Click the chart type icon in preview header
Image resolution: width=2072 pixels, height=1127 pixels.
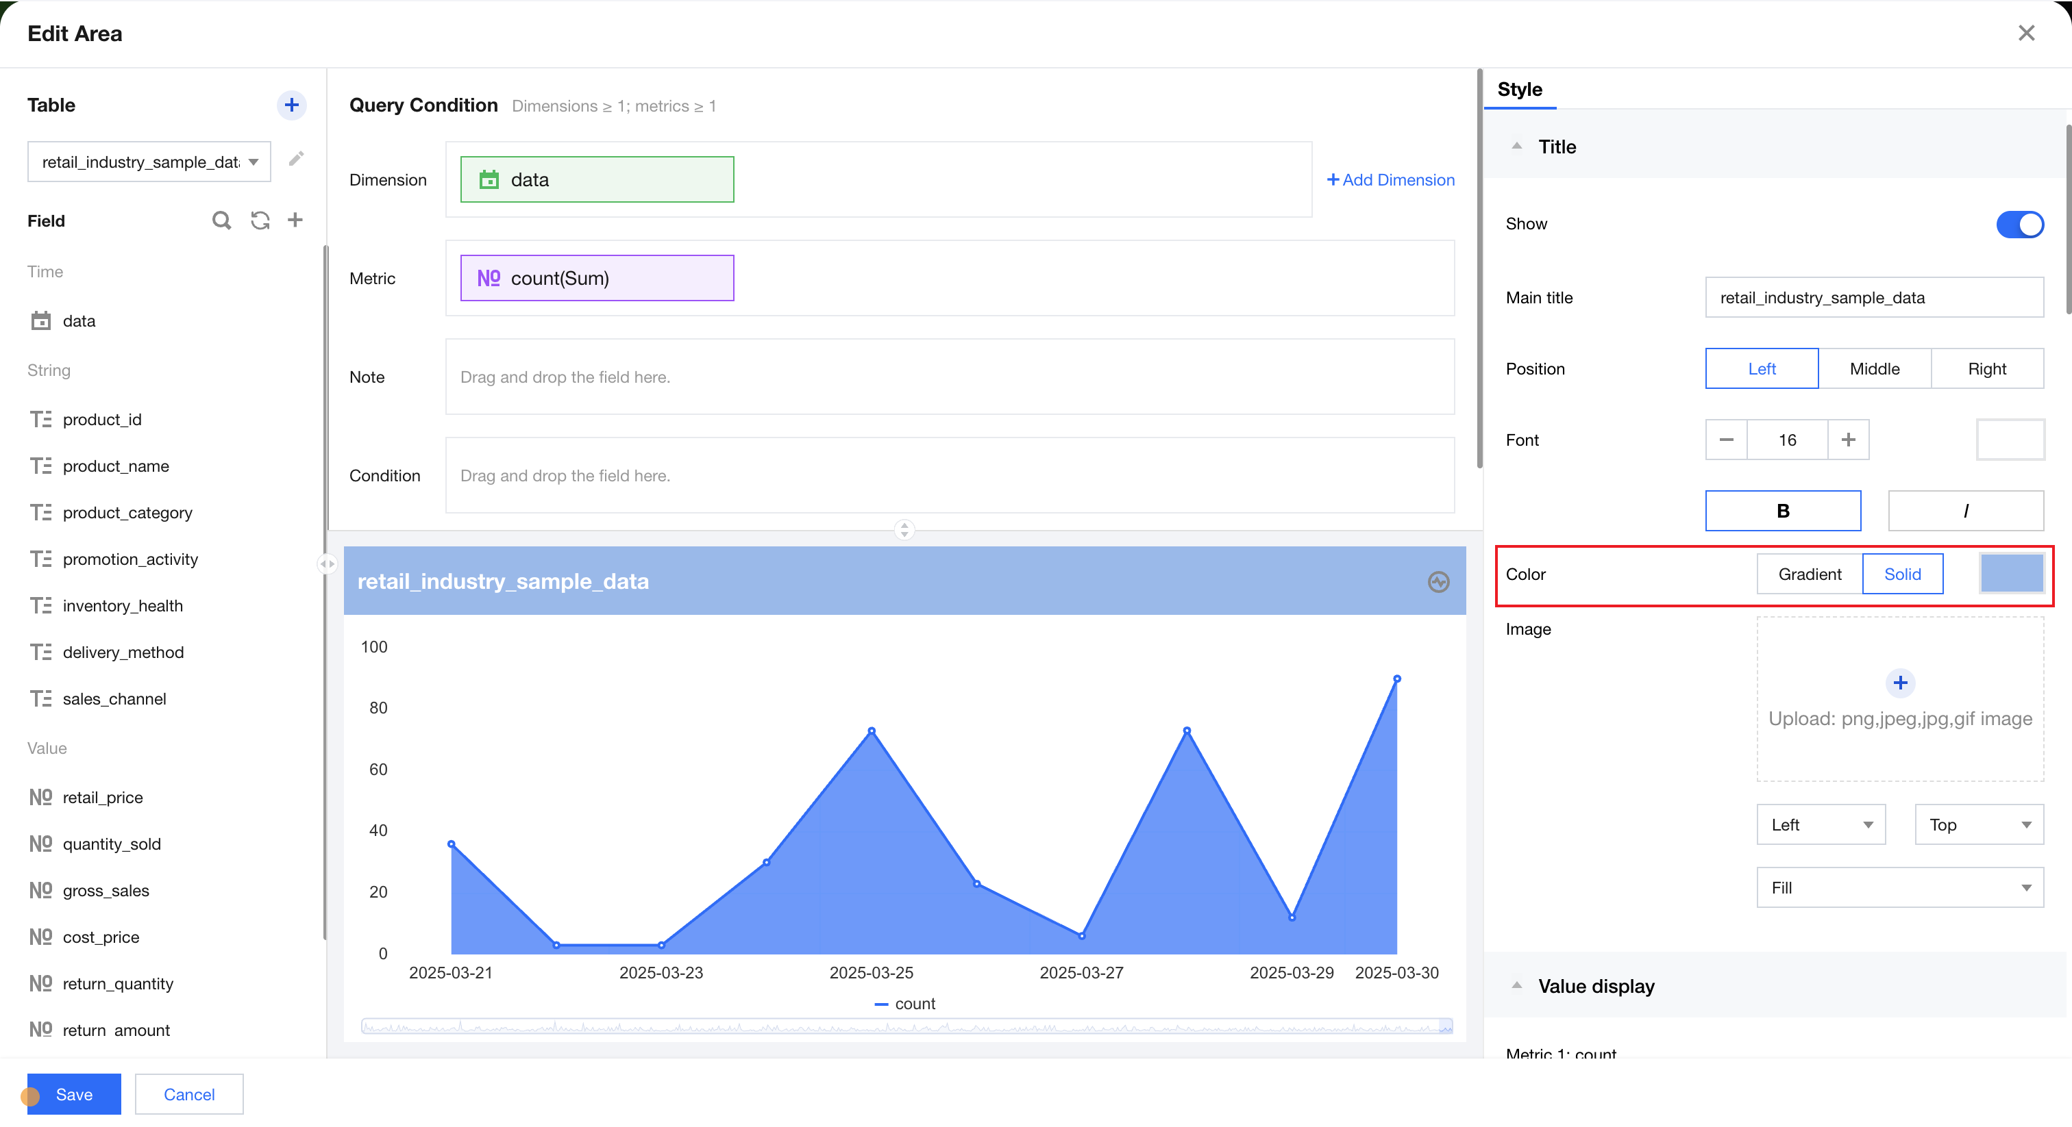pyautogui.click(x=1438, y=581)
